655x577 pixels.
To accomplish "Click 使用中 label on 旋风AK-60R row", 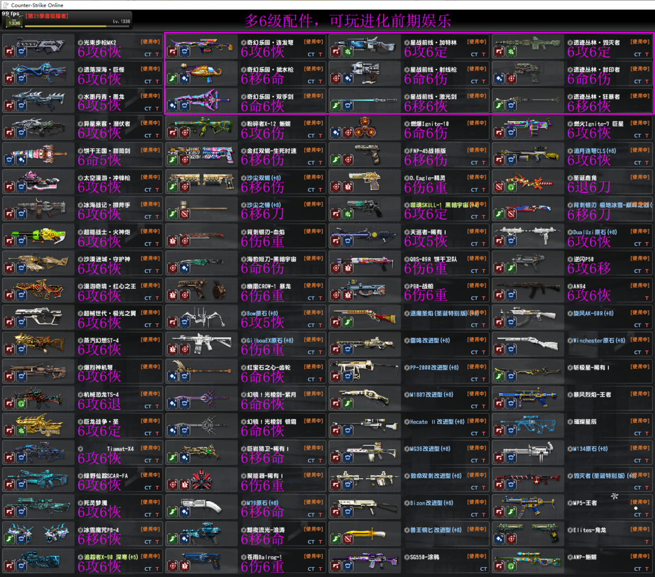I will (640, 312).
